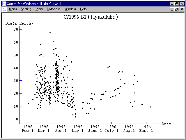Click the 1996 Sept.1 x-axis tick label
This screenshot has height=140, width=186.
coord(146,129)
